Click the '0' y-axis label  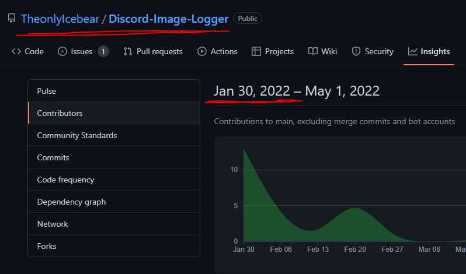coord(236,241)
